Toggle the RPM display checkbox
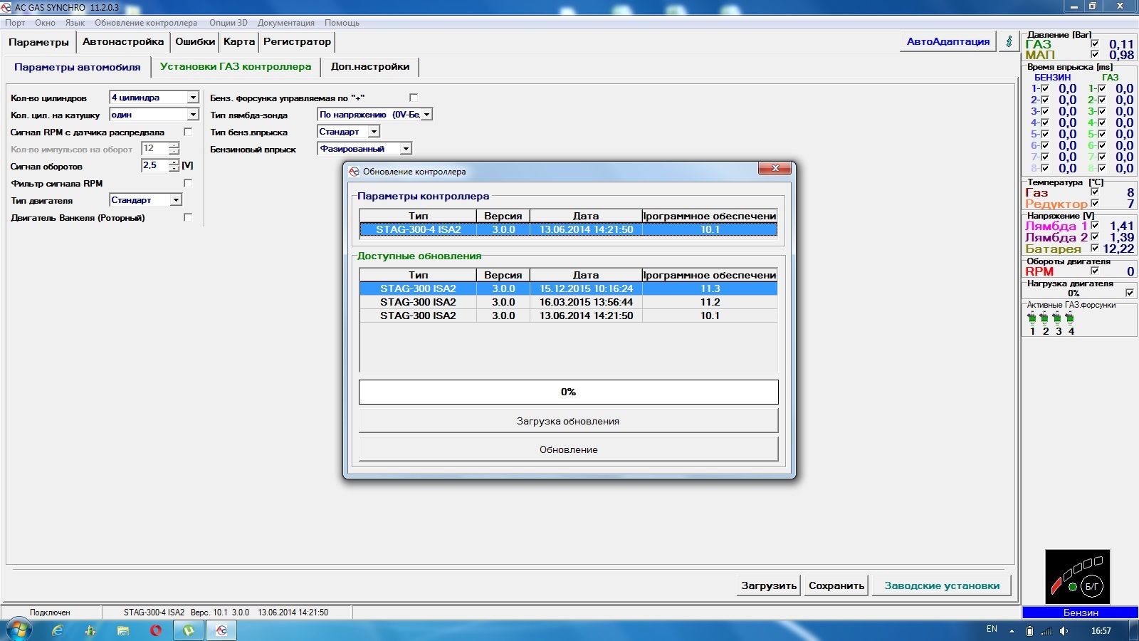Screen dimensions: 1139x641 pos(1095,271)
